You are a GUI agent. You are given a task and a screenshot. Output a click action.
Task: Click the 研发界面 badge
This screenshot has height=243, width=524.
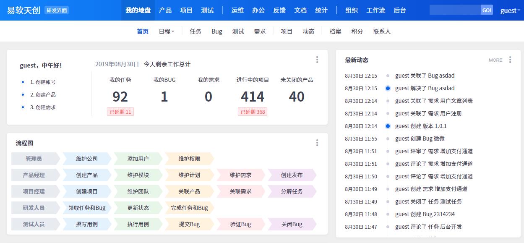pos(57,10)
